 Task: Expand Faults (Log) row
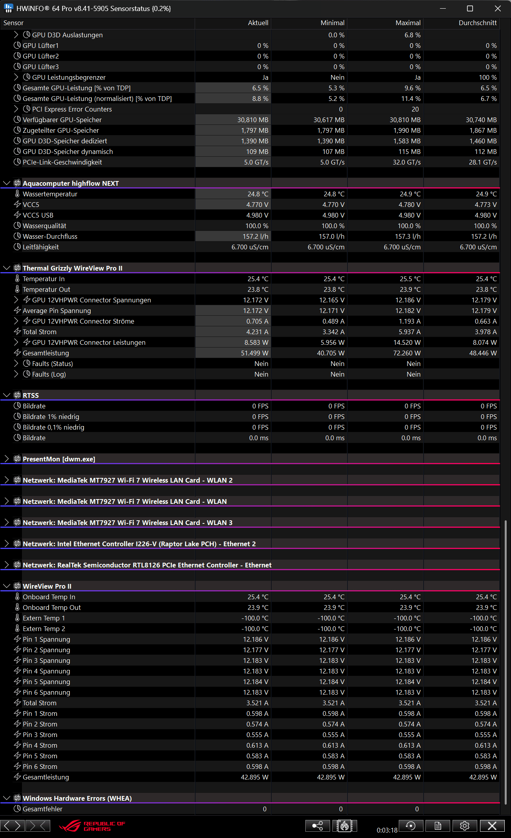16,374
